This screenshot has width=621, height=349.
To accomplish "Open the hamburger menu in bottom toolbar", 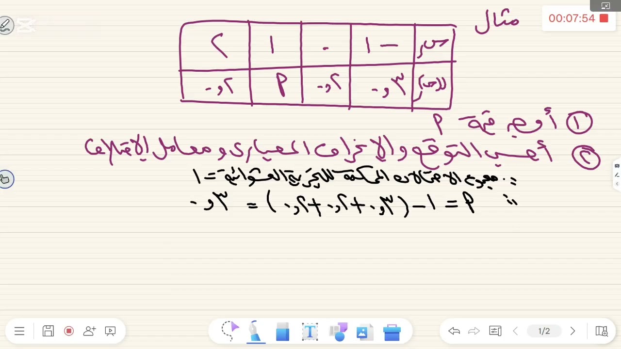I will click(19, 331).
